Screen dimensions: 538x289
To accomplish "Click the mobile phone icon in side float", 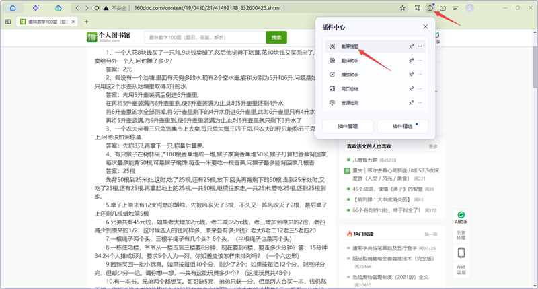I will pos(461,253).
